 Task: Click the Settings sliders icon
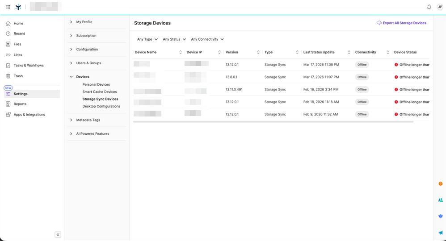[8, 94]
